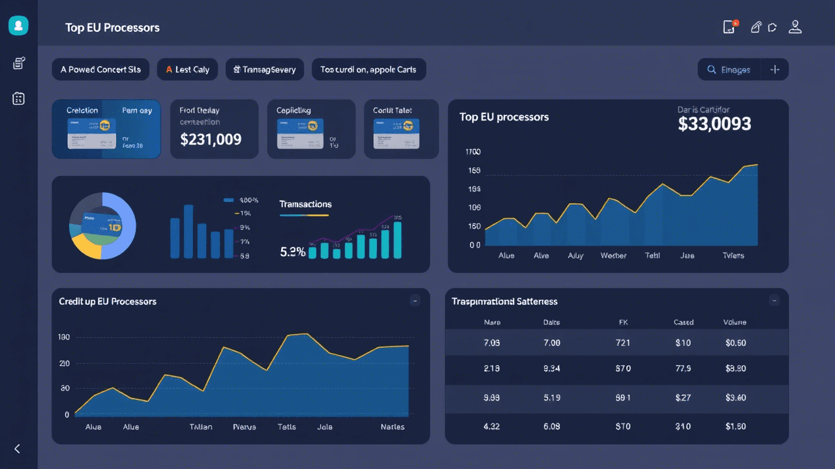The image size is (835, 469).
Task: Focus the 'Eineges' search field
Action: coord(729,70)
